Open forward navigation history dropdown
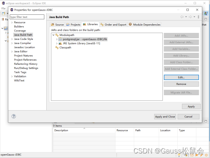210x158 pixels. (194, 17)
